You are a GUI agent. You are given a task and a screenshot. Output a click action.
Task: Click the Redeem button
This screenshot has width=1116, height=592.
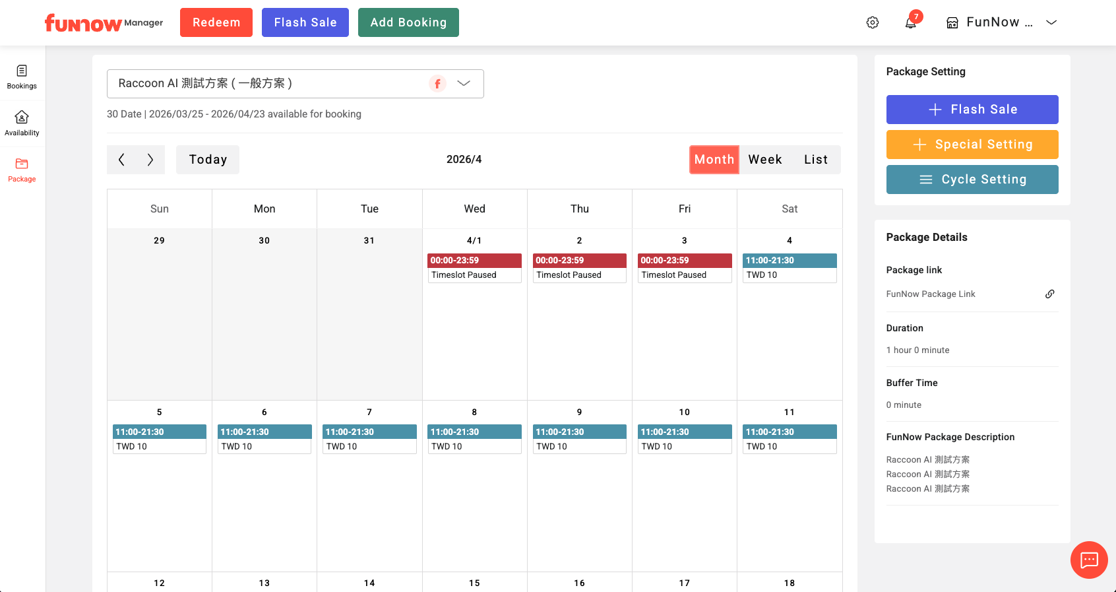click(216, 22)
